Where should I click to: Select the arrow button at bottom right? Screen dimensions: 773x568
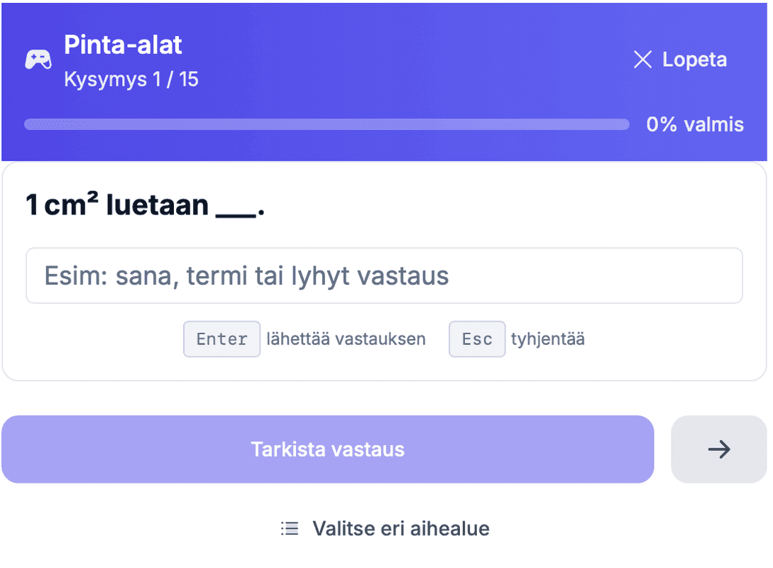(719, 449)
